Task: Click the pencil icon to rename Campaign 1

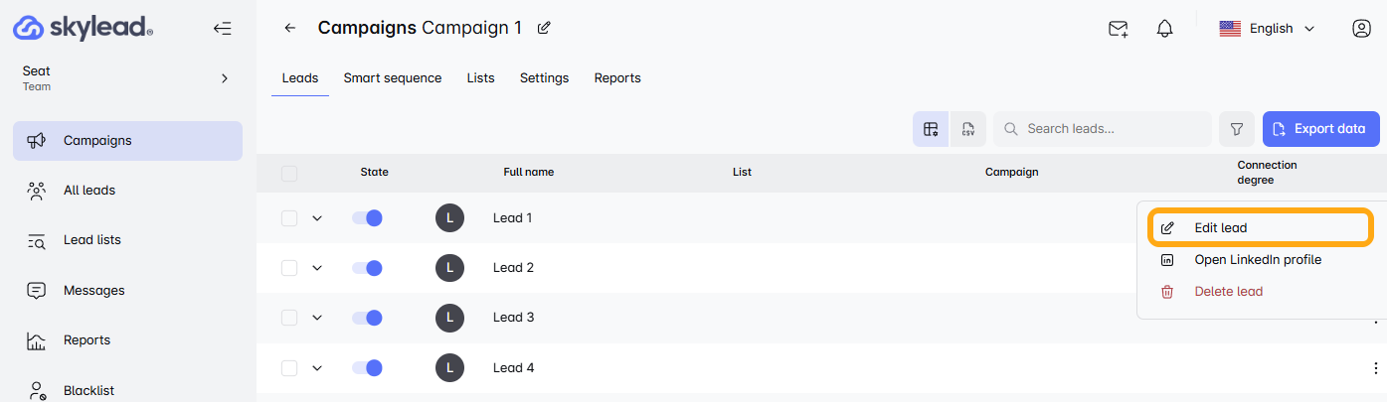Action: pos(544,28)
